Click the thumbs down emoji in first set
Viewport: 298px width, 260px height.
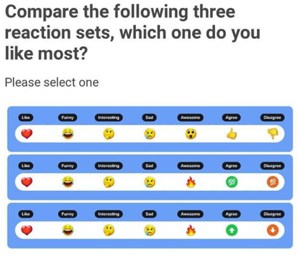click(x=273, y=135)
